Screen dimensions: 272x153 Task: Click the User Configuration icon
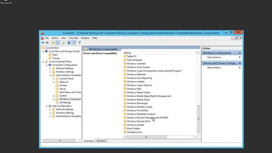50,106
